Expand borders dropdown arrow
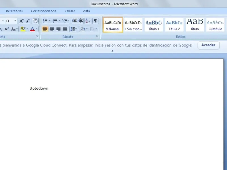The width and height of the screenshot is (227, 170). 96,29
